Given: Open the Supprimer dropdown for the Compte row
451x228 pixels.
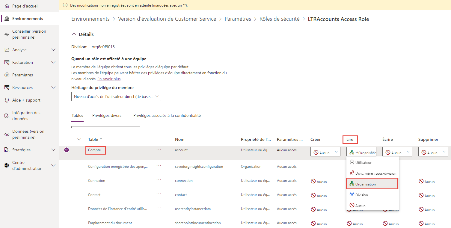Looking at the screenshot, I should pos(433,152).
